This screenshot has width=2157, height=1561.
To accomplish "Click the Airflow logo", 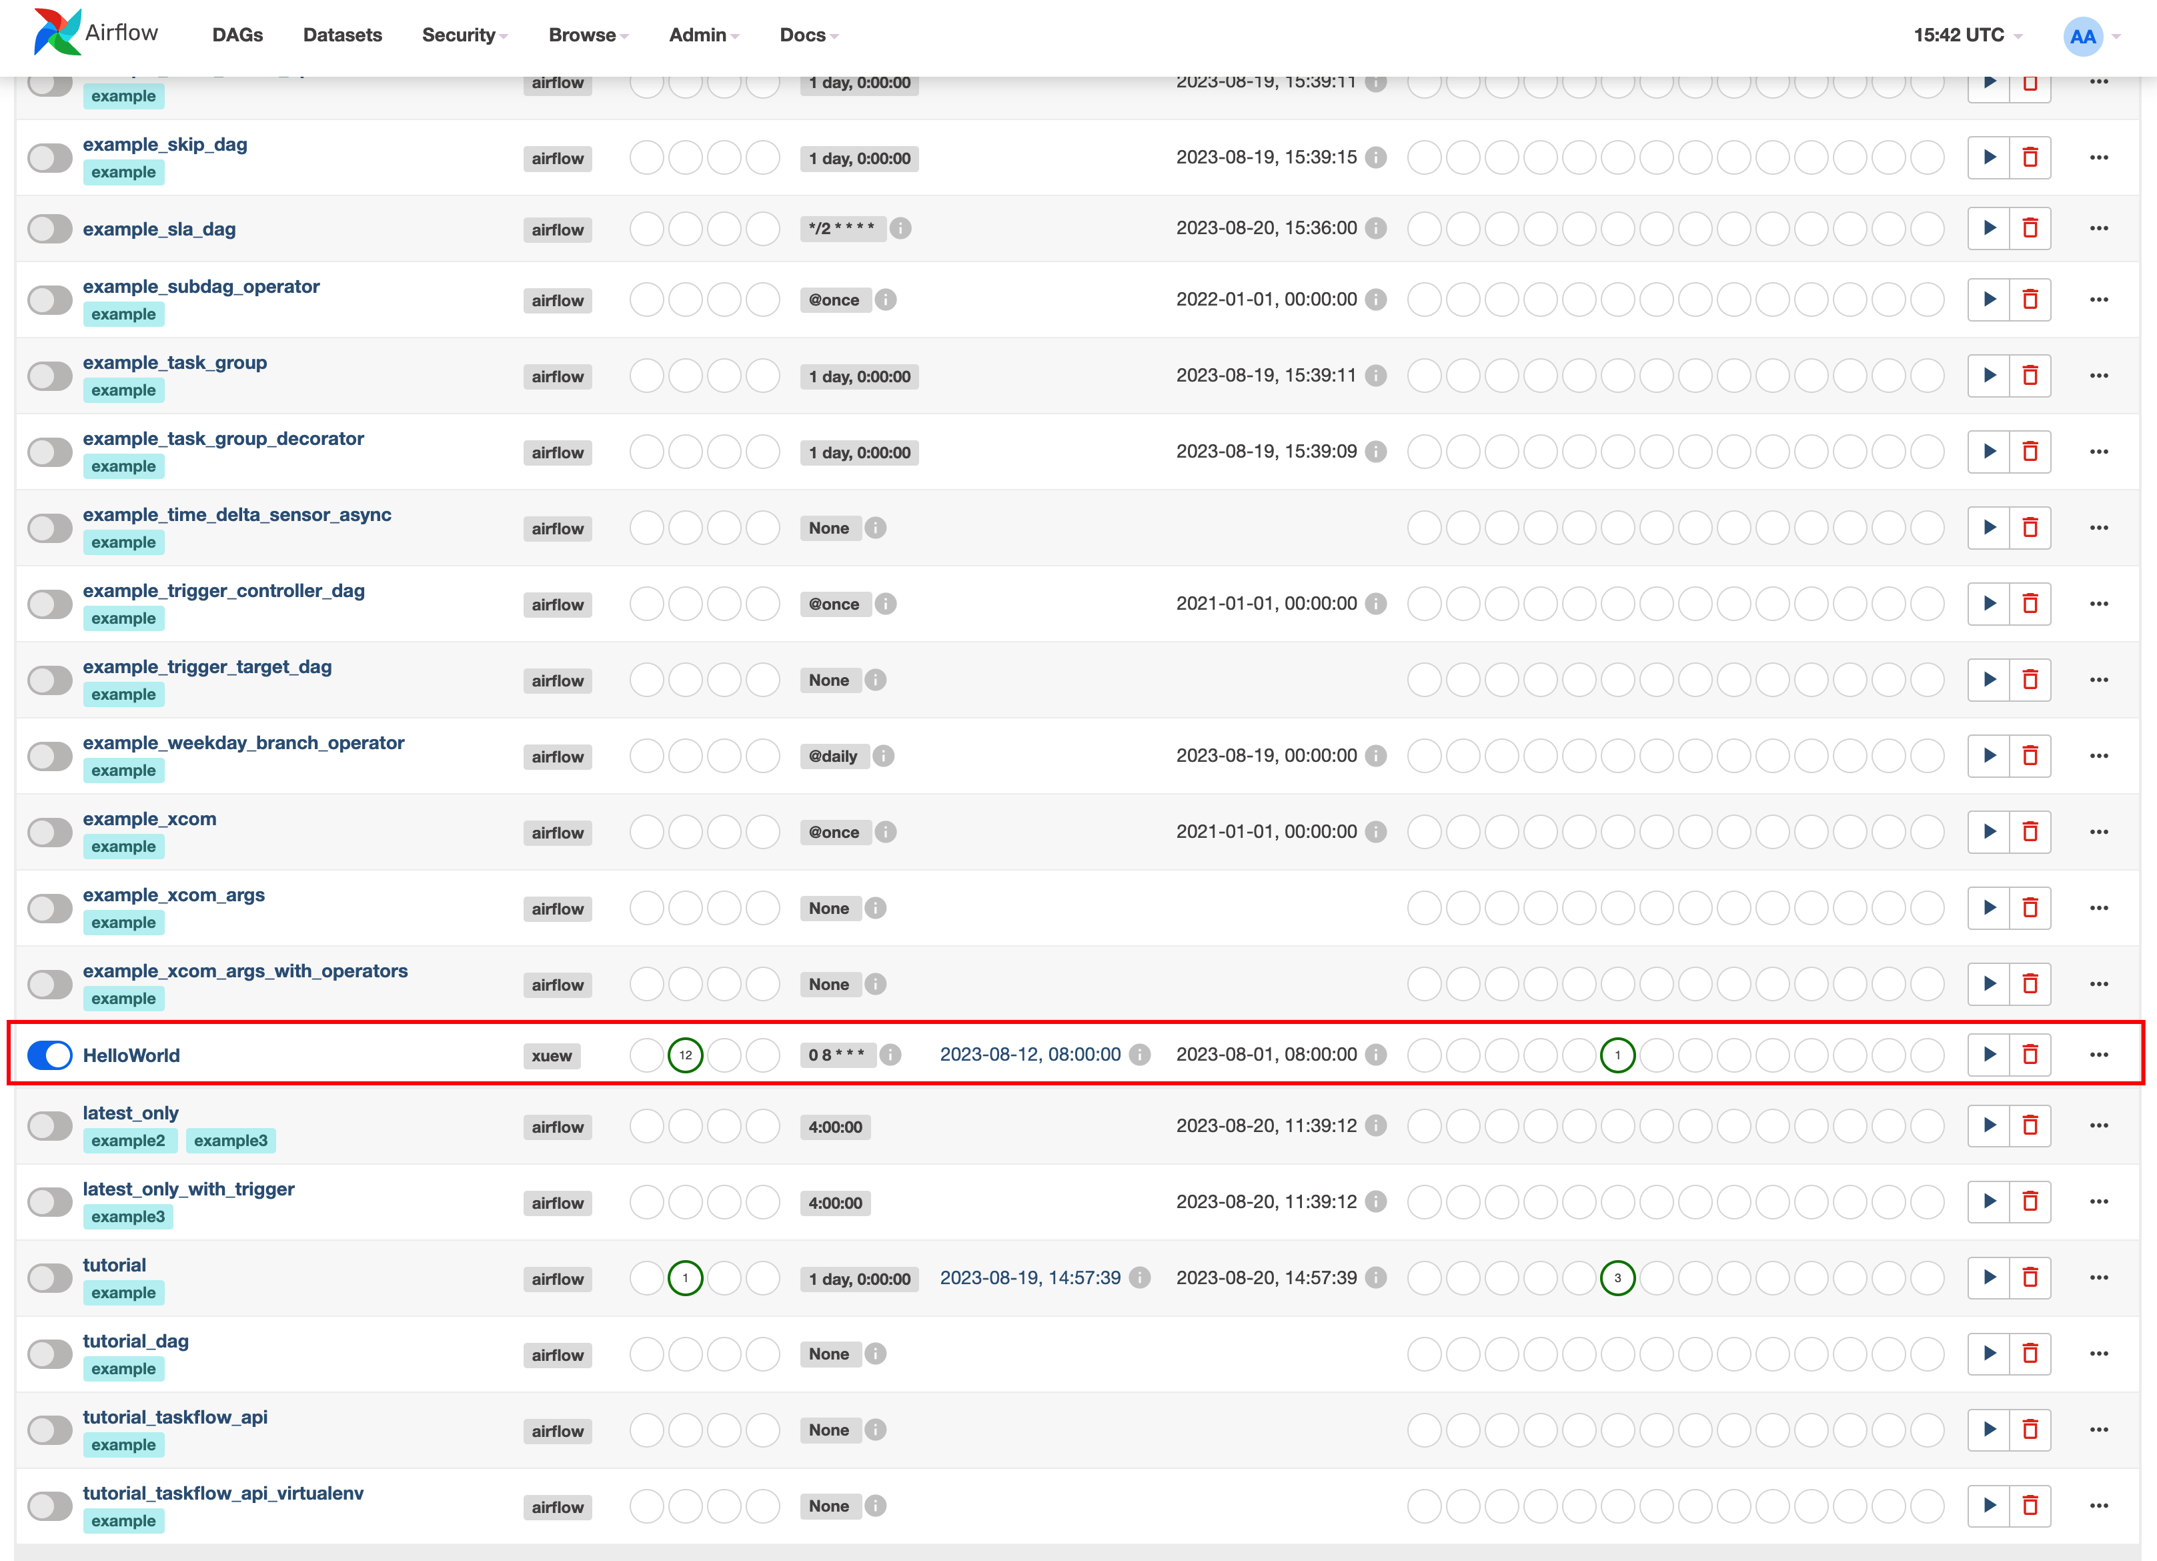I will coord(57,31).
